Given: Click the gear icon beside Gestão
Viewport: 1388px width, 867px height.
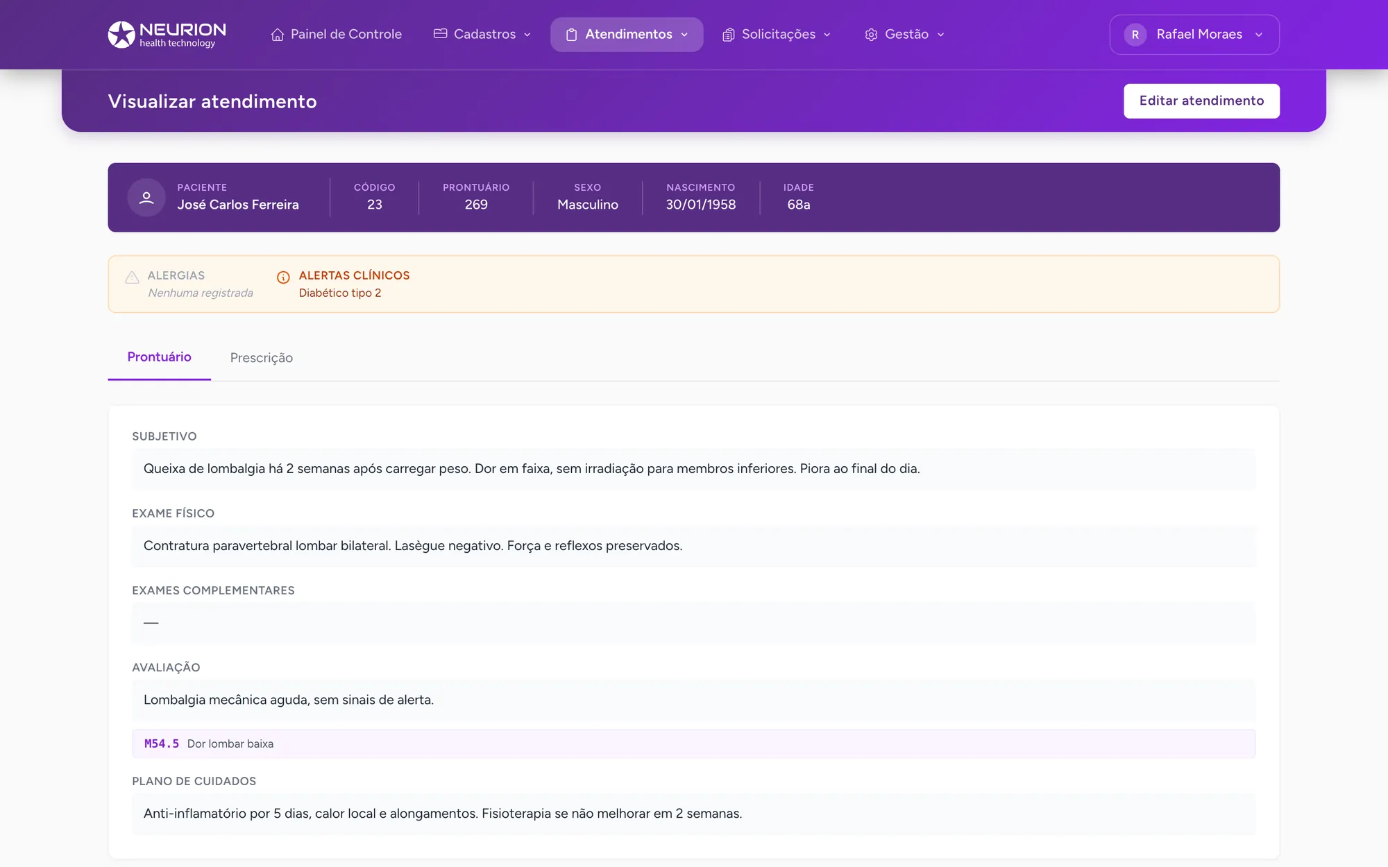Looking at the screenshot, I should pos(871,35).
